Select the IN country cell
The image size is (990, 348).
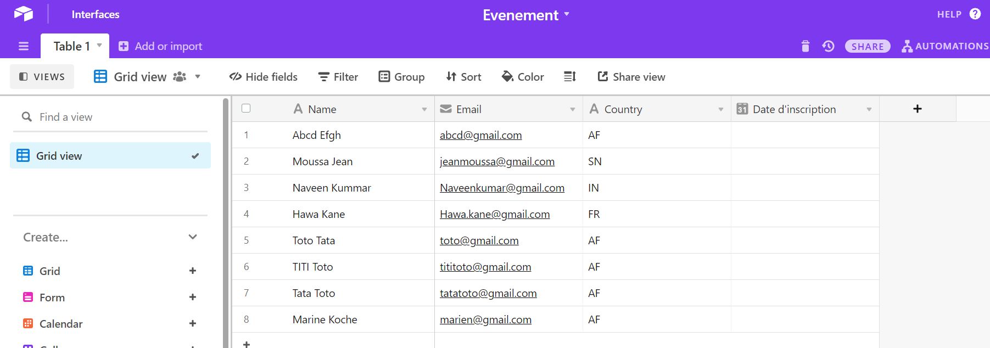[x=657, y=188]
